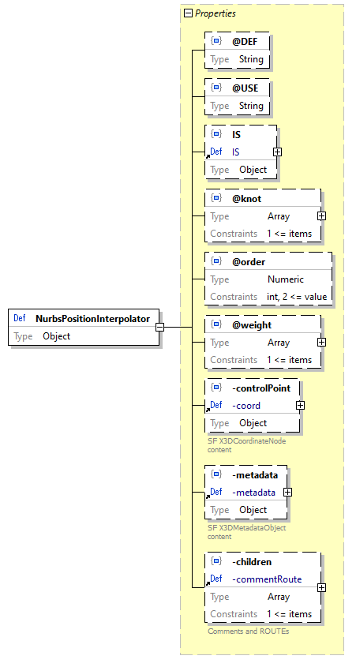
Task: Click the Def label of NurbsPositionInterpolator
Action: (19, 318)
